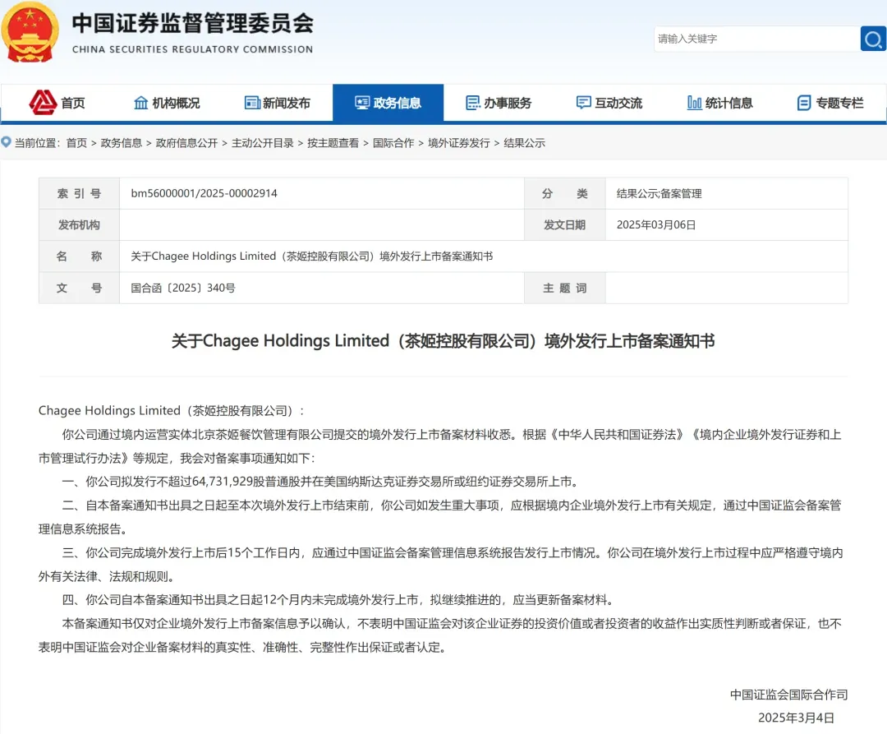
Task: Navigate to 政府信息公开 via breadcrumb
Action: (186, 142)
